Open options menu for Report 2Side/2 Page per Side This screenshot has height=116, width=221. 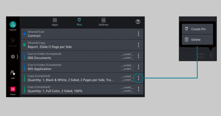pyautogui.click(x=139, y=45)
